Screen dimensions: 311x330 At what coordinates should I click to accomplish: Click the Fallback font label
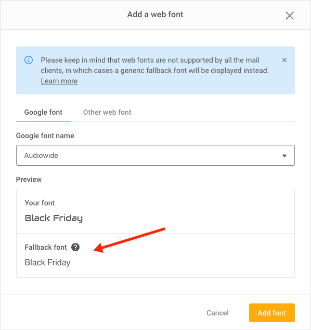coord(46,247)
